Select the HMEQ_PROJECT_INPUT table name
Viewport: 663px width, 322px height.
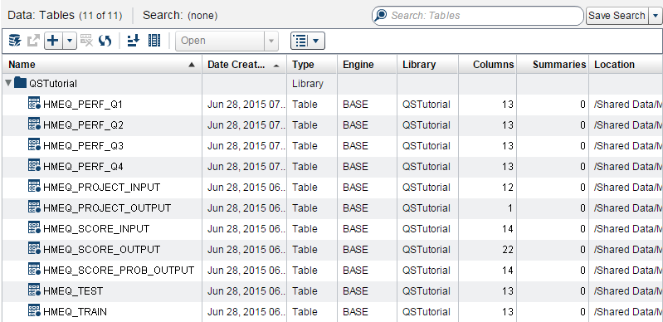101,188
